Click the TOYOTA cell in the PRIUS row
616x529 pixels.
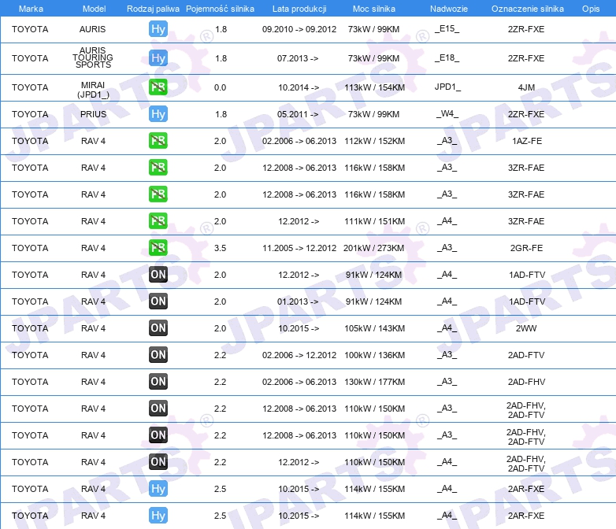[30, 114]
